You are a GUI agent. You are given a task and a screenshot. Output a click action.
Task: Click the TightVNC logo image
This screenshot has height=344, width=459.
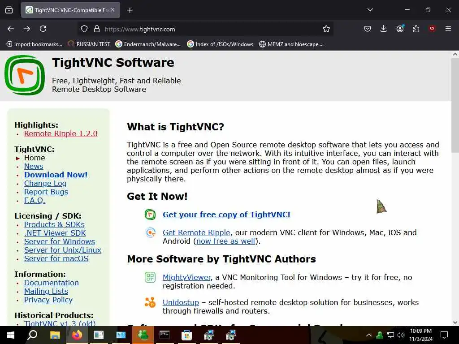(25, 75)
